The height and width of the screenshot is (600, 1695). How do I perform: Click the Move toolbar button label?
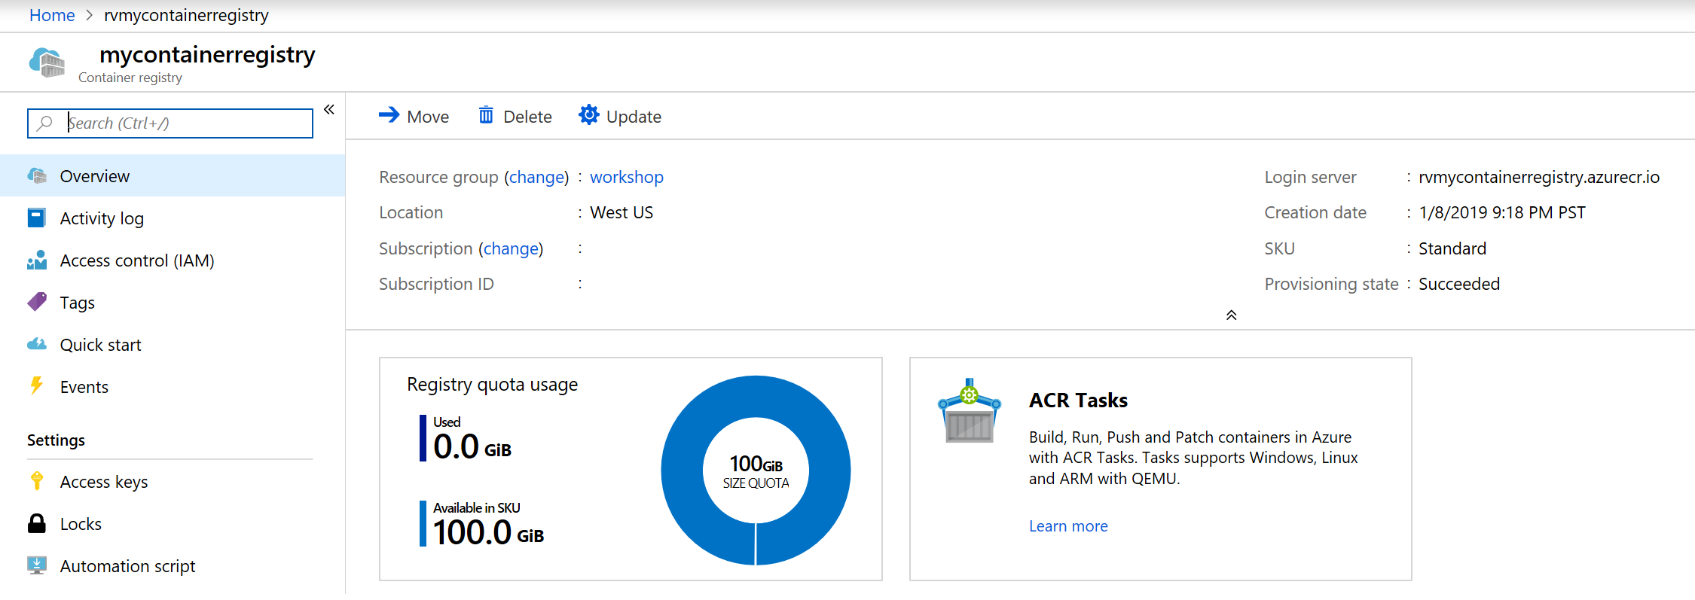click(x=428, y=117)
